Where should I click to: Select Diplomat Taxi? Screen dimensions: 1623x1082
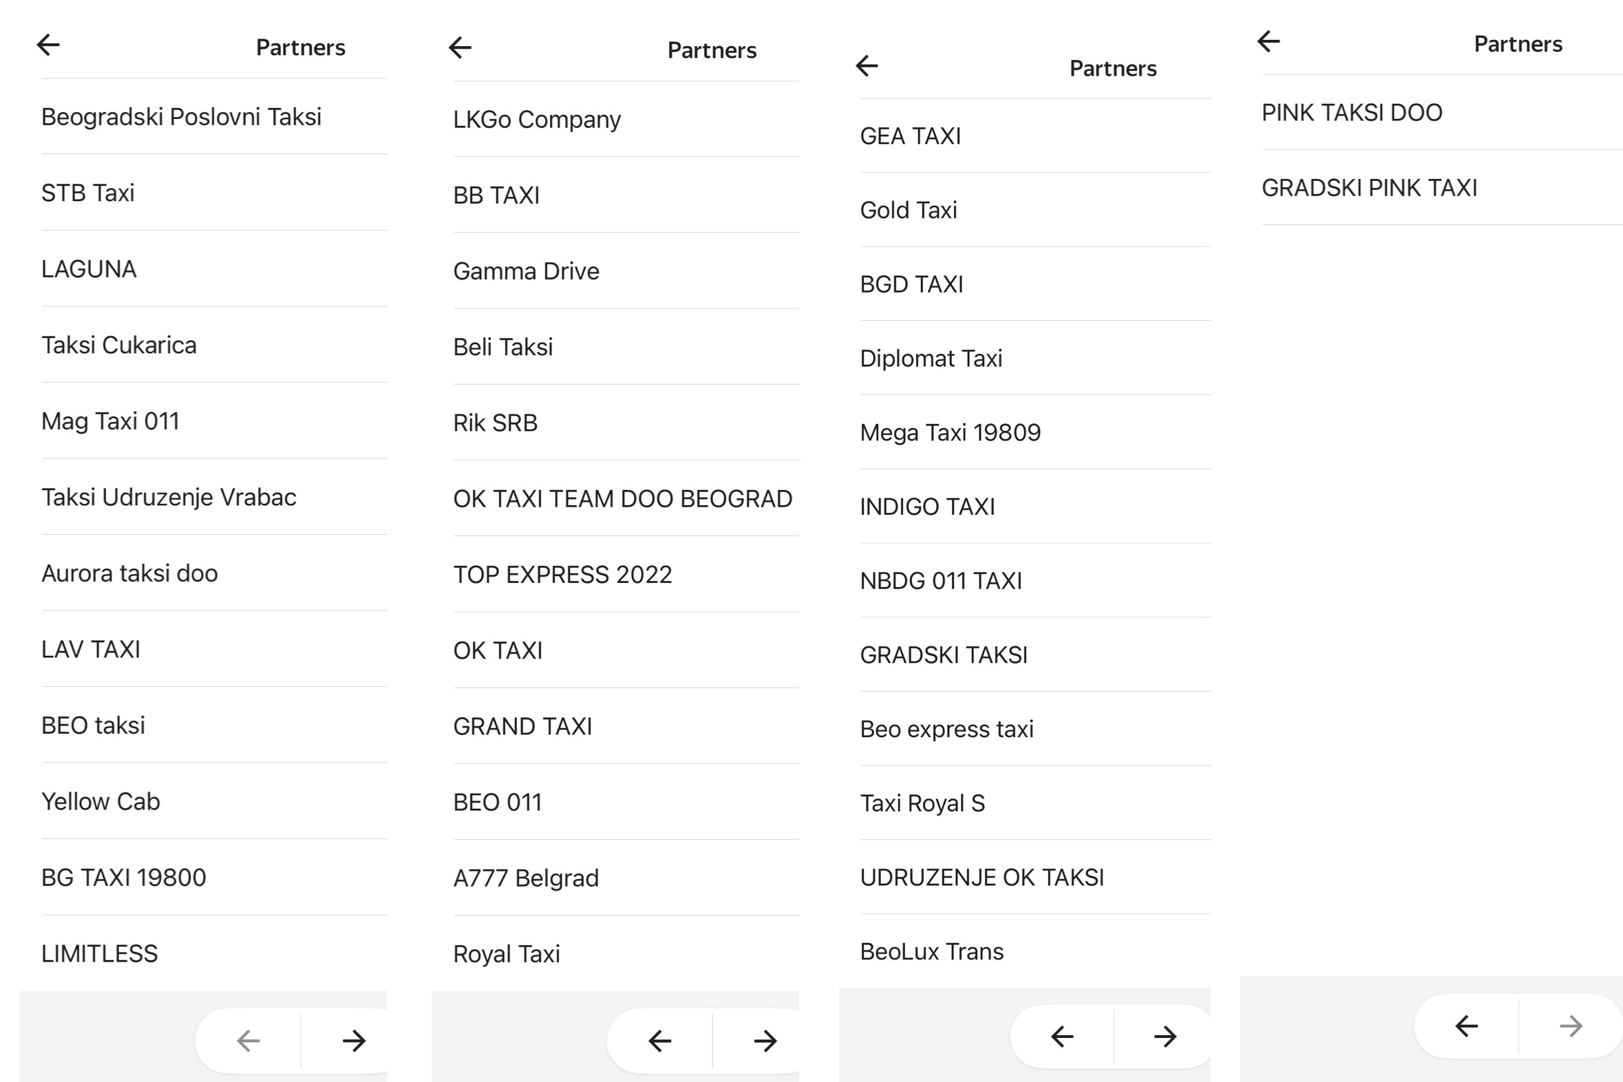(x=931, y=359)
